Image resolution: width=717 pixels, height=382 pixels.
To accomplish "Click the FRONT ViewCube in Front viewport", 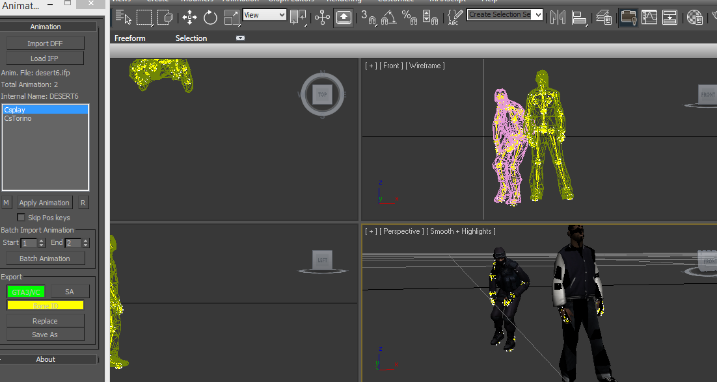I will (x=707, y=94).
